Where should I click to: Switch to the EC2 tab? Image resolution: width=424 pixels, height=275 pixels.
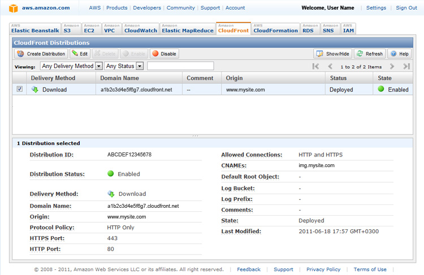tap(92, 28)
